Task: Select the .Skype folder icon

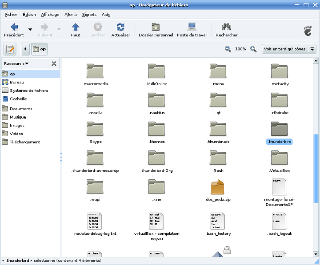Action: tap(95, 129)
